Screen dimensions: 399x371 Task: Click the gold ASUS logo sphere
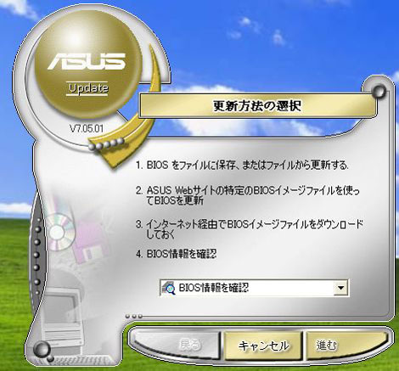[88, 65]
